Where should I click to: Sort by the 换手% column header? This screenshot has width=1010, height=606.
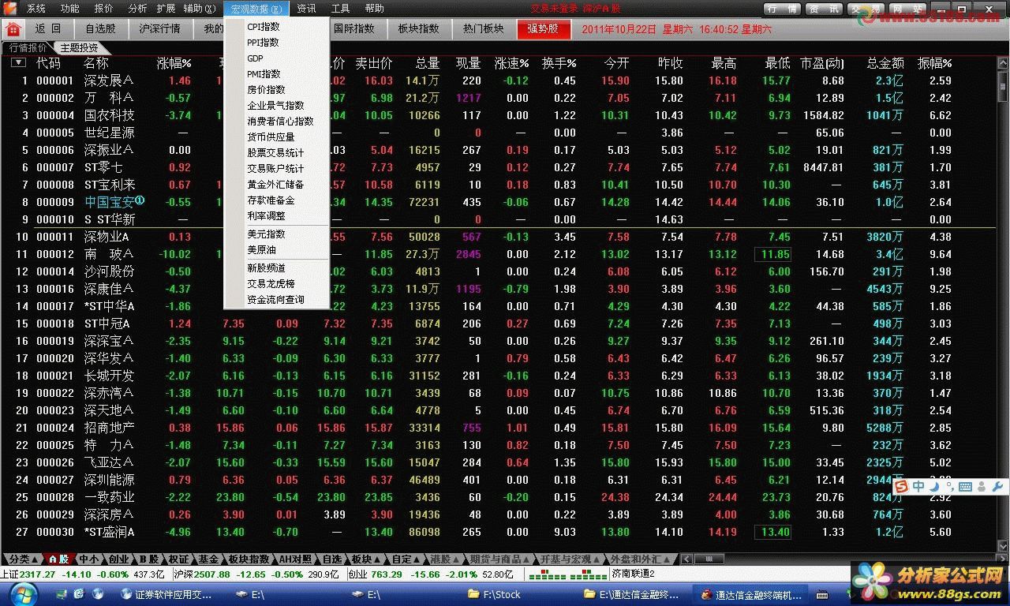pyautogui.click(x=559, y=62)
